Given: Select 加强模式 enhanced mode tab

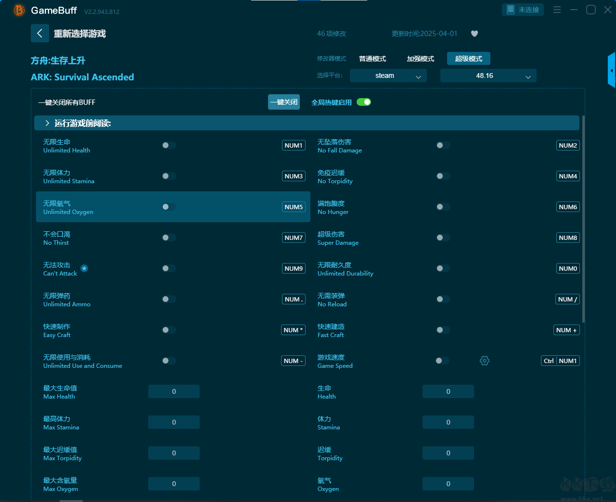Looking at the screenshot, I should coord(420,59).
